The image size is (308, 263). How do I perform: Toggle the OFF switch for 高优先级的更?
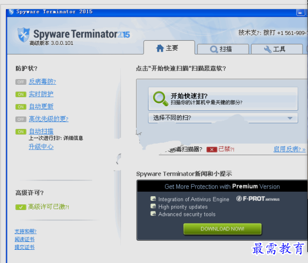tap(21, 119)
